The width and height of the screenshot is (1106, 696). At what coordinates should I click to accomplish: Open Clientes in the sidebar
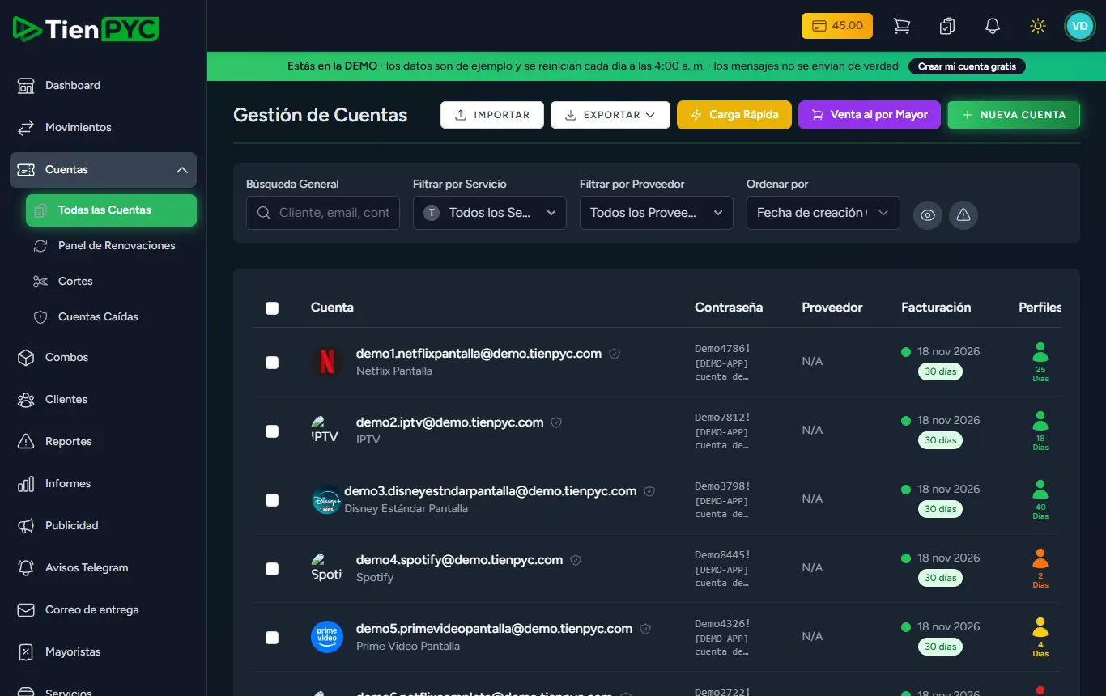[x=103, y=400]
